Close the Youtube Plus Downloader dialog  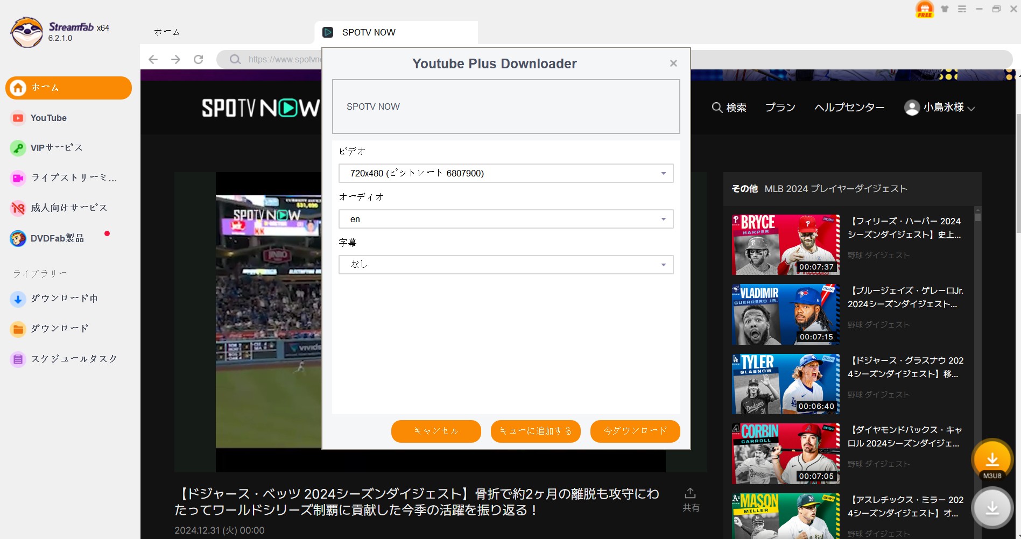click(x=673, y=63)
